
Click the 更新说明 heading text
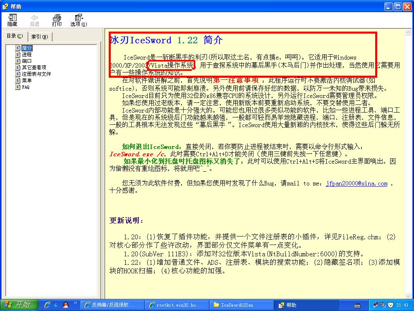[x=127, y=220]
